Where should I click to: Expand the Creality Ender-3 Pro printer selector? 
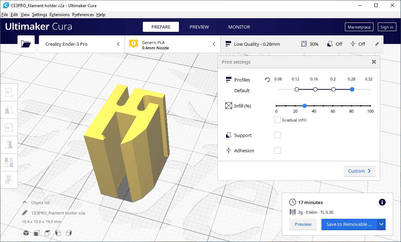point(81,44)
